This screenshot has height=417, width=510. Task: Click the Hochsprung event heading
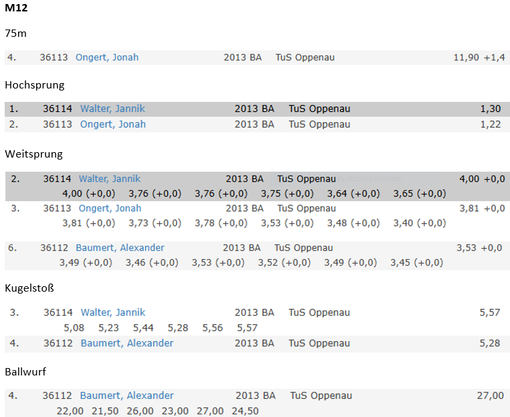(x=35, y=85)
